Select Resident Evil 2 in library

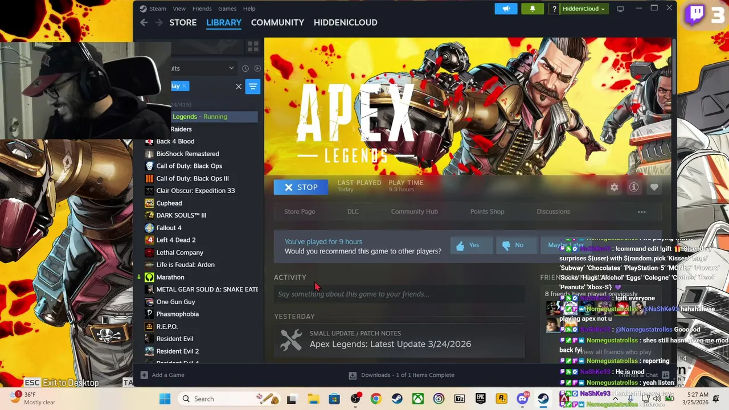coord(177,351)
